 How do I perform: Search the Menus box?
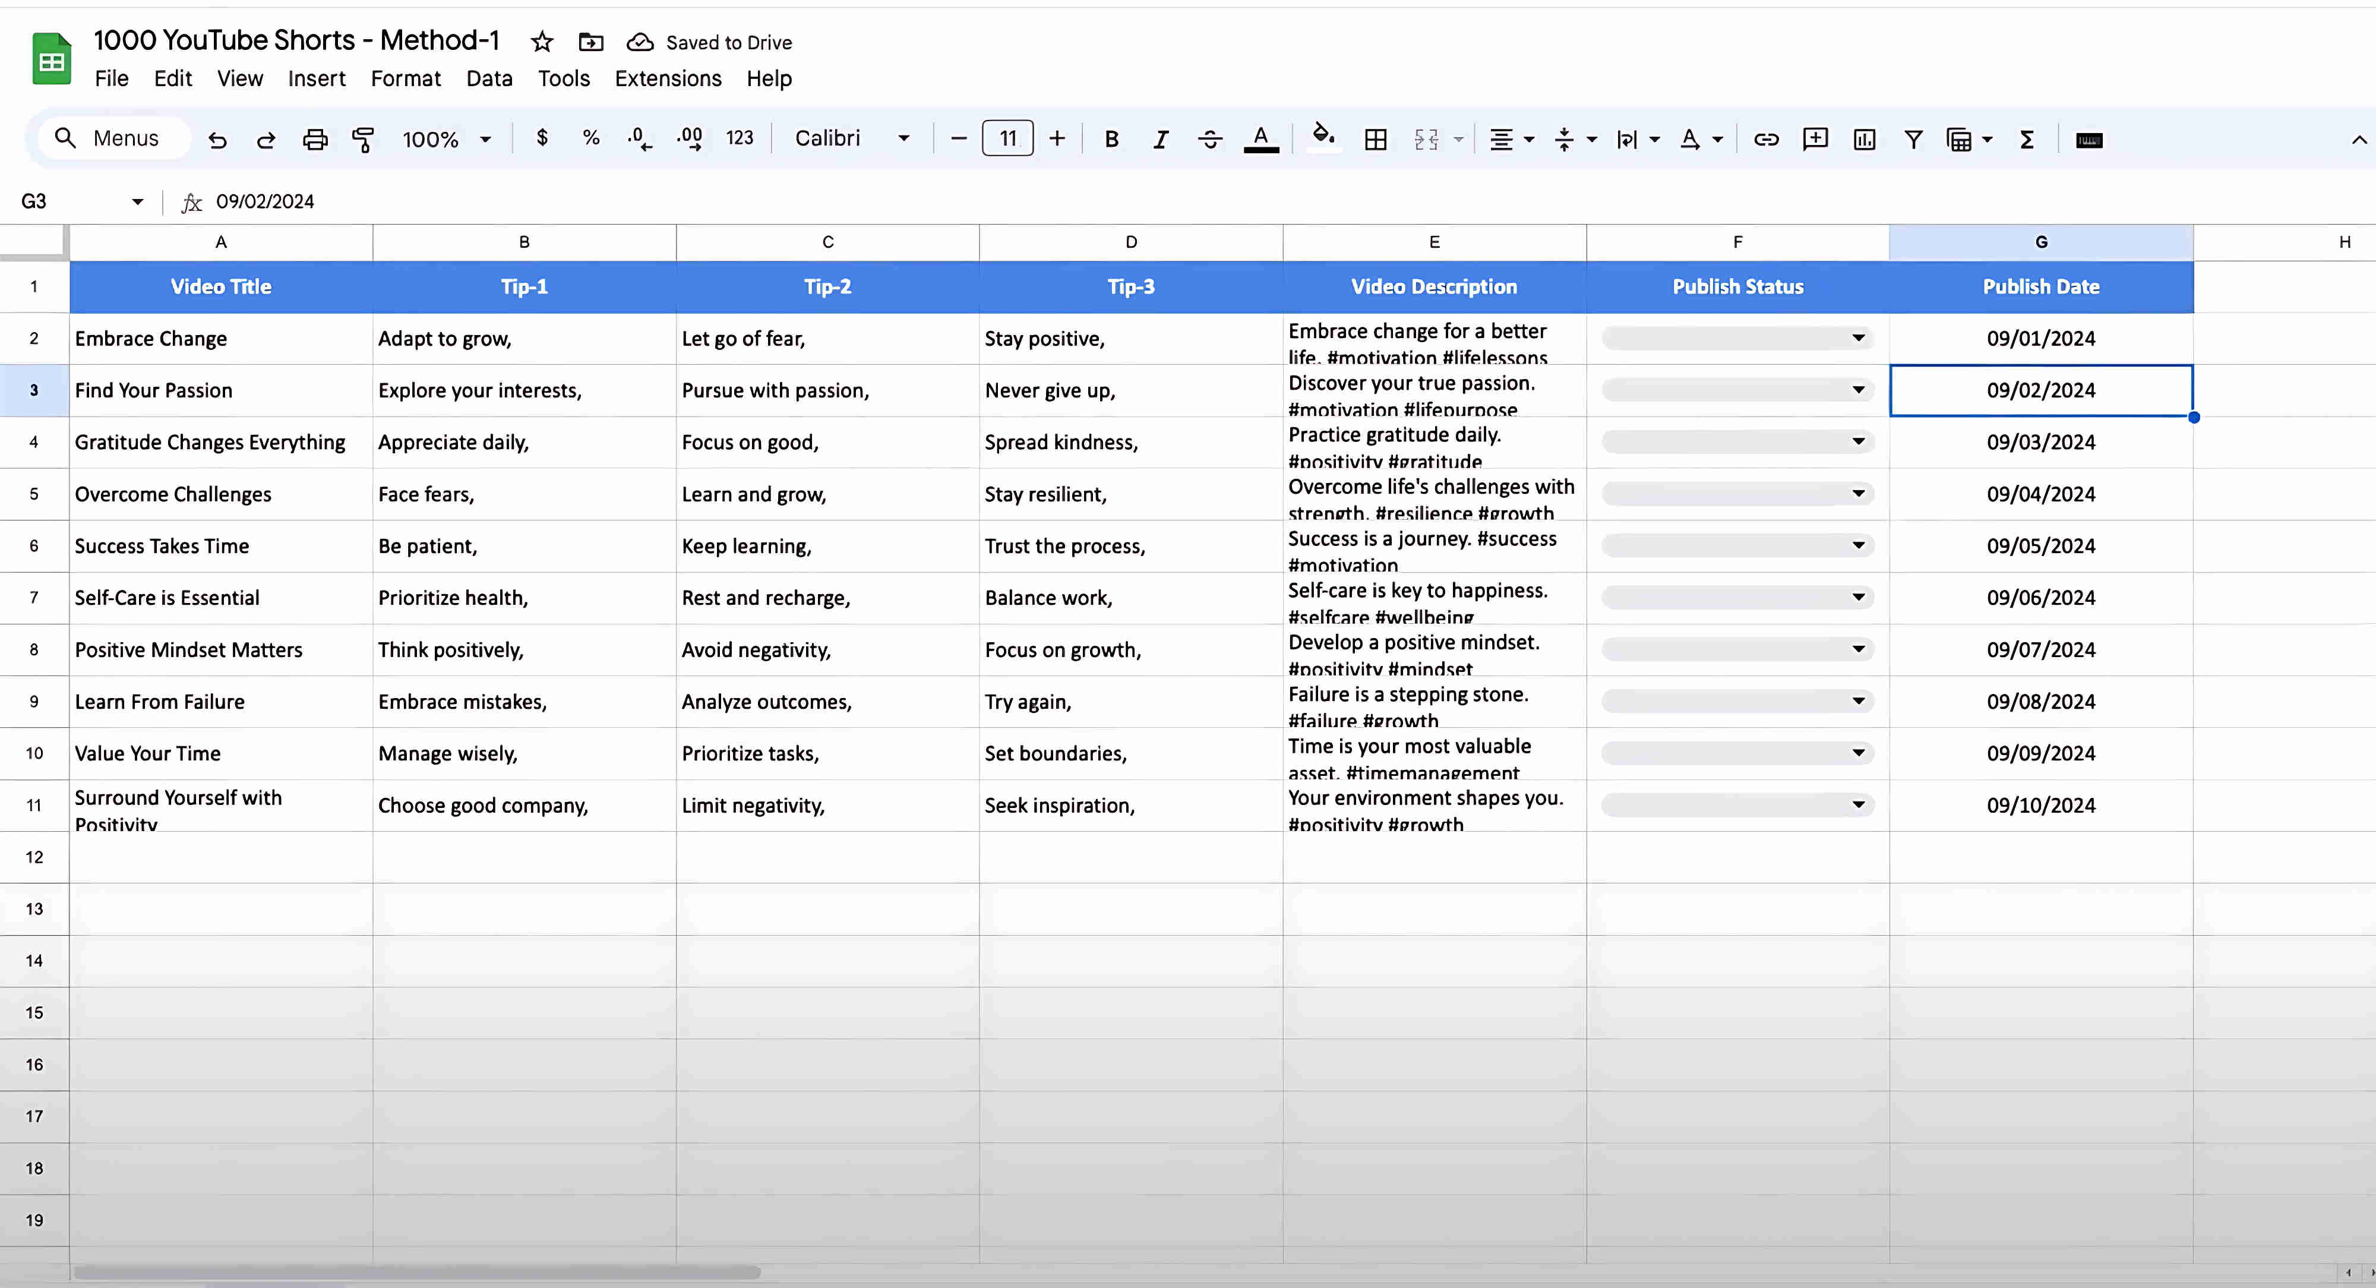113,138
